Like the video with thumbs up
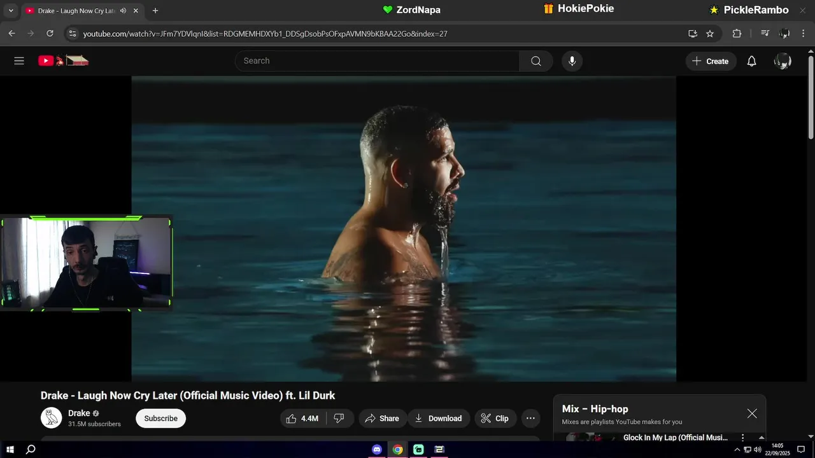815x458 pixels. click(x=302, y=419)
